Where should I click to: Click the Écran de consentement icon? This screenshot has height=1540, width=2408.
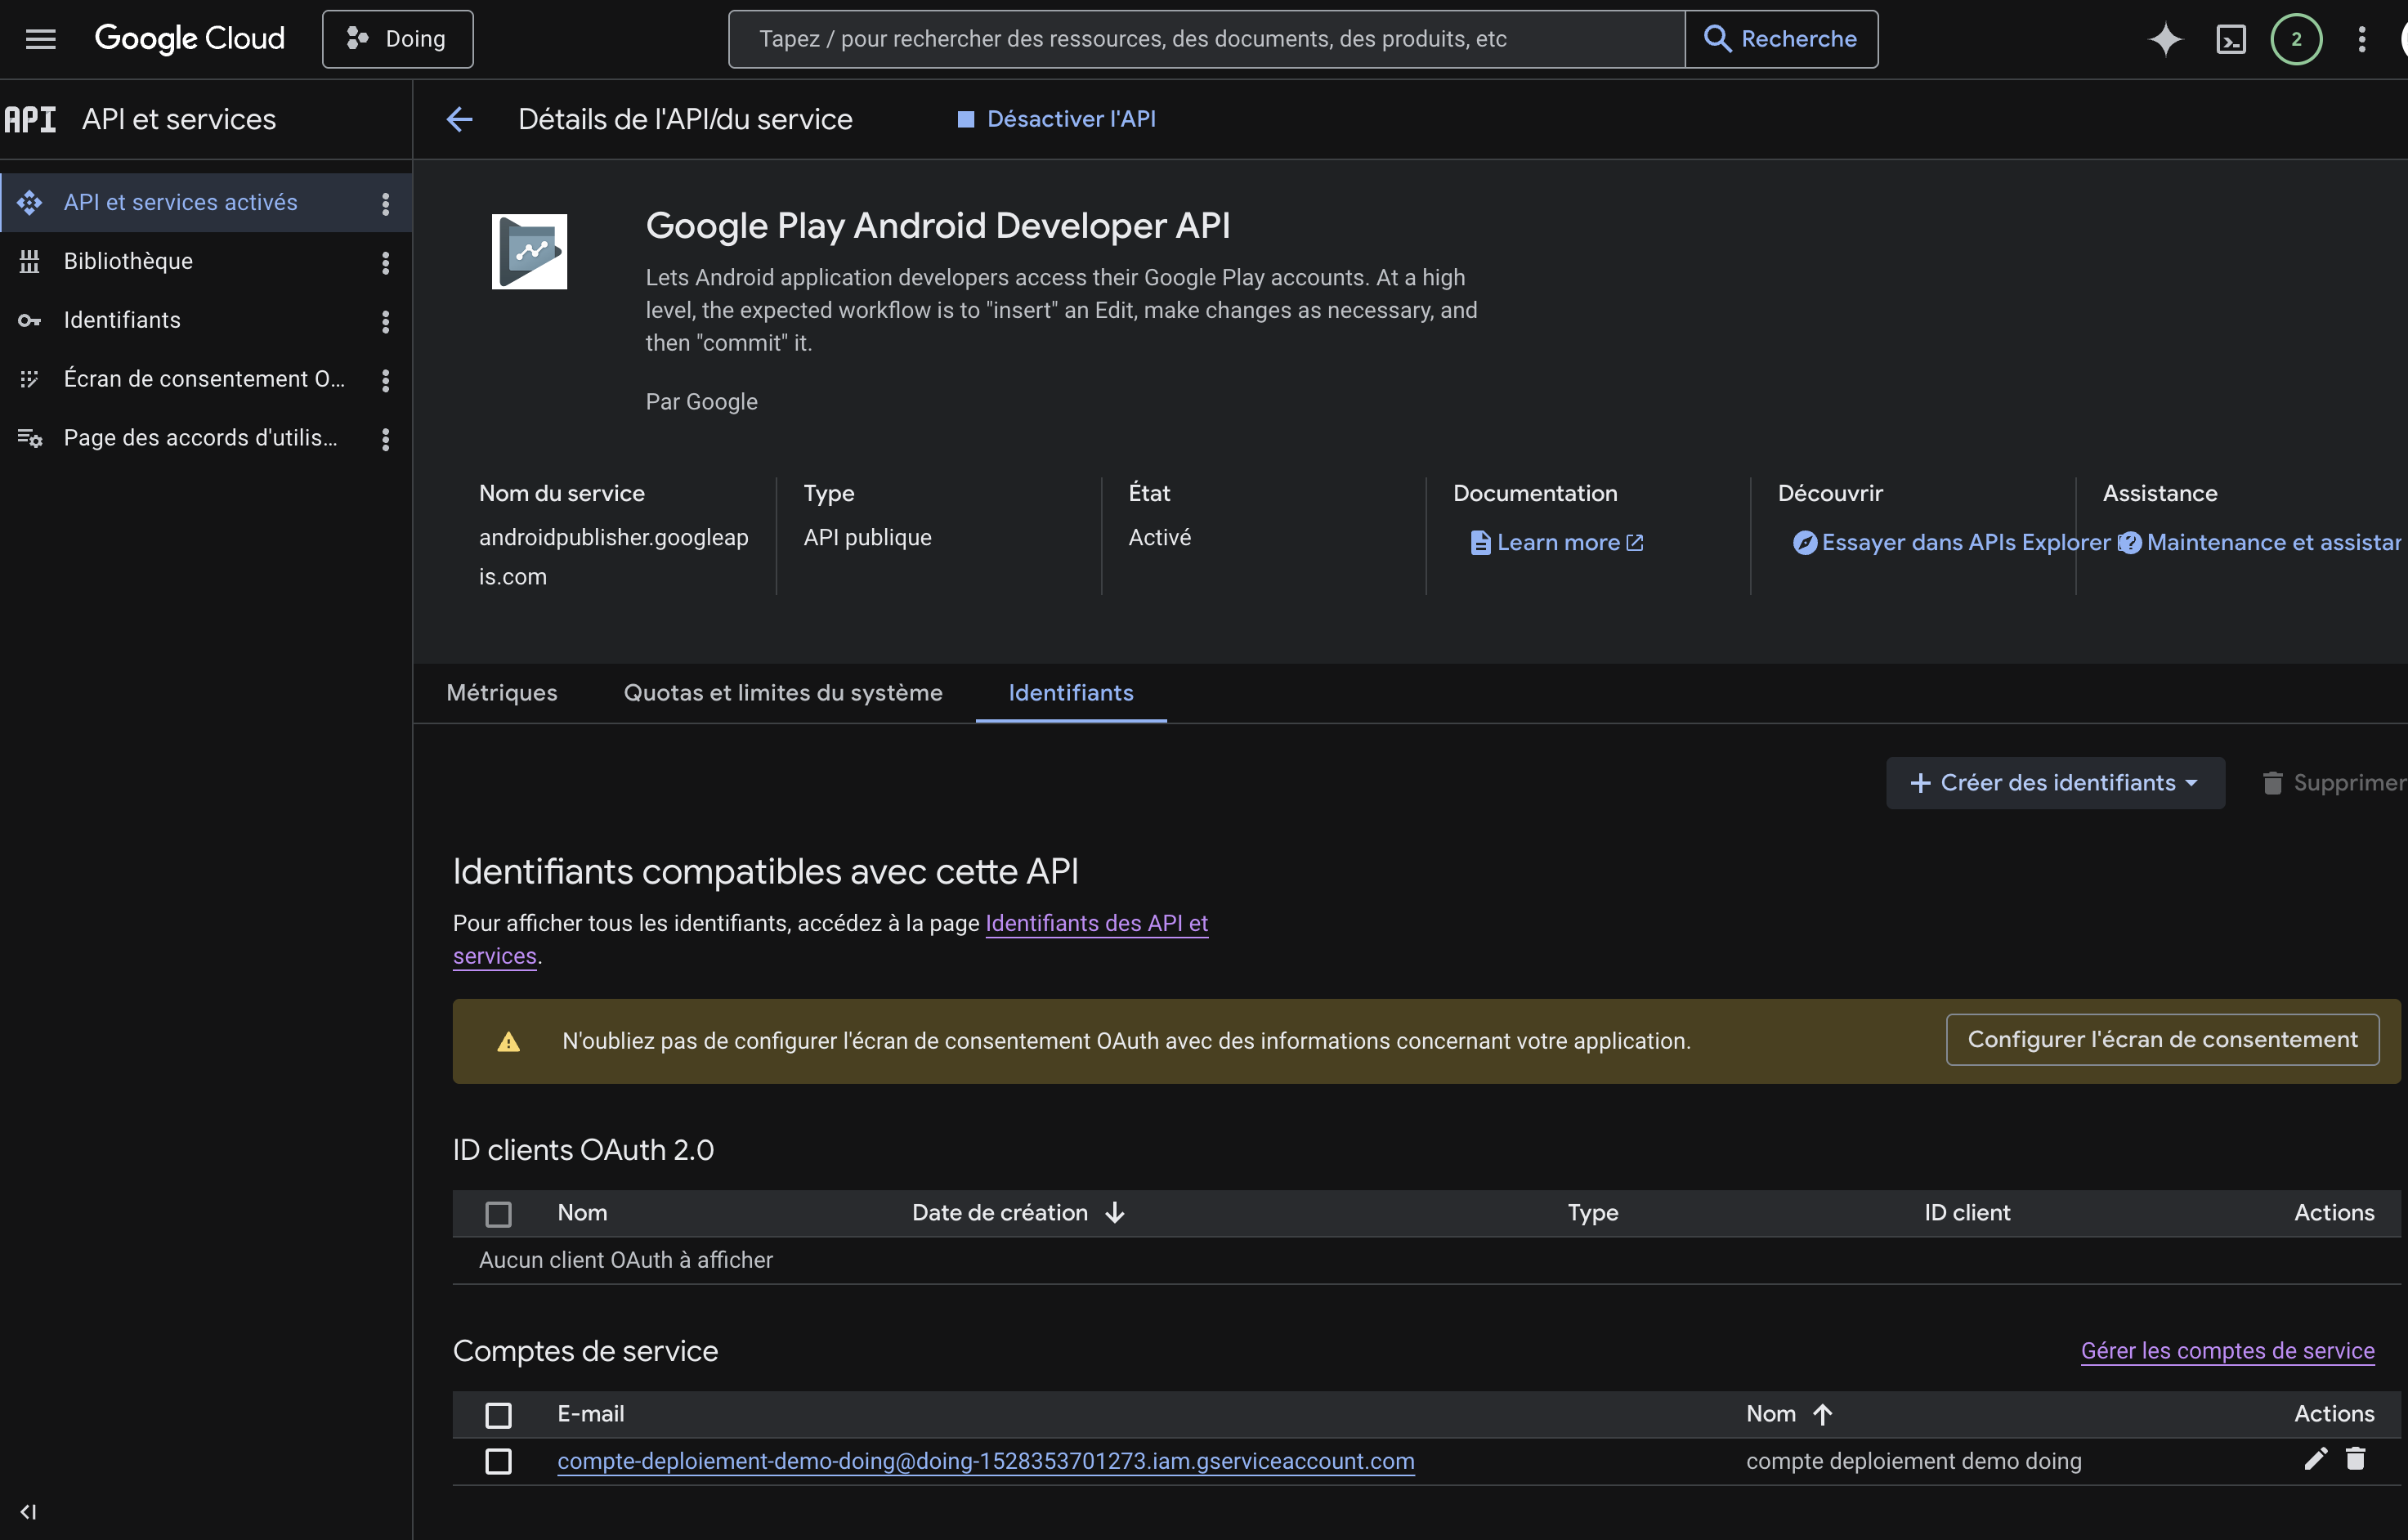click(29, 379)
